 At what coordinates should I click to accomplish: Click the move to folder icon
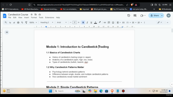(x=35, y=15)
